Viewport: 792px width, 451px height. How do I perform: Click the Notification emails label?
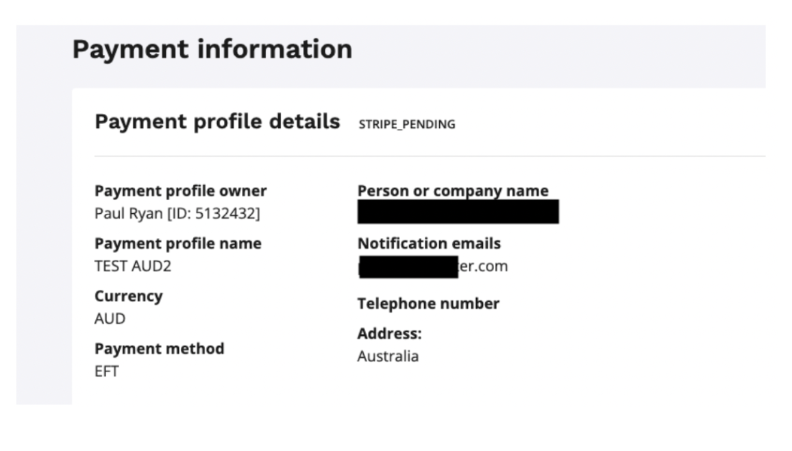[x=429, y=243]
